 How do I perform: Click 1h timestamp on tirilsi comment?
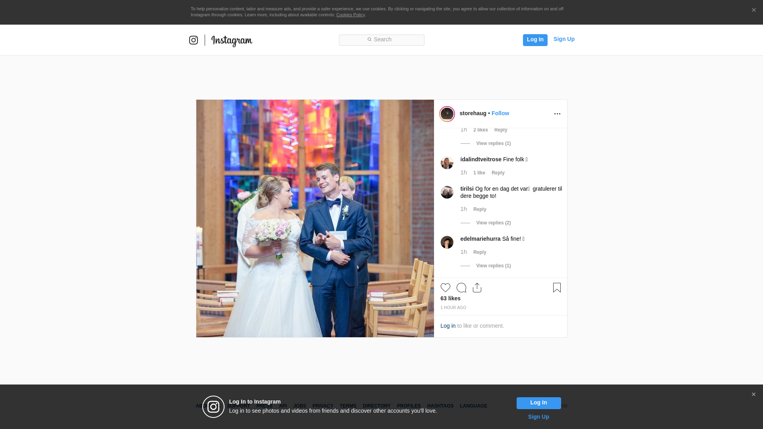click(464, 209)
